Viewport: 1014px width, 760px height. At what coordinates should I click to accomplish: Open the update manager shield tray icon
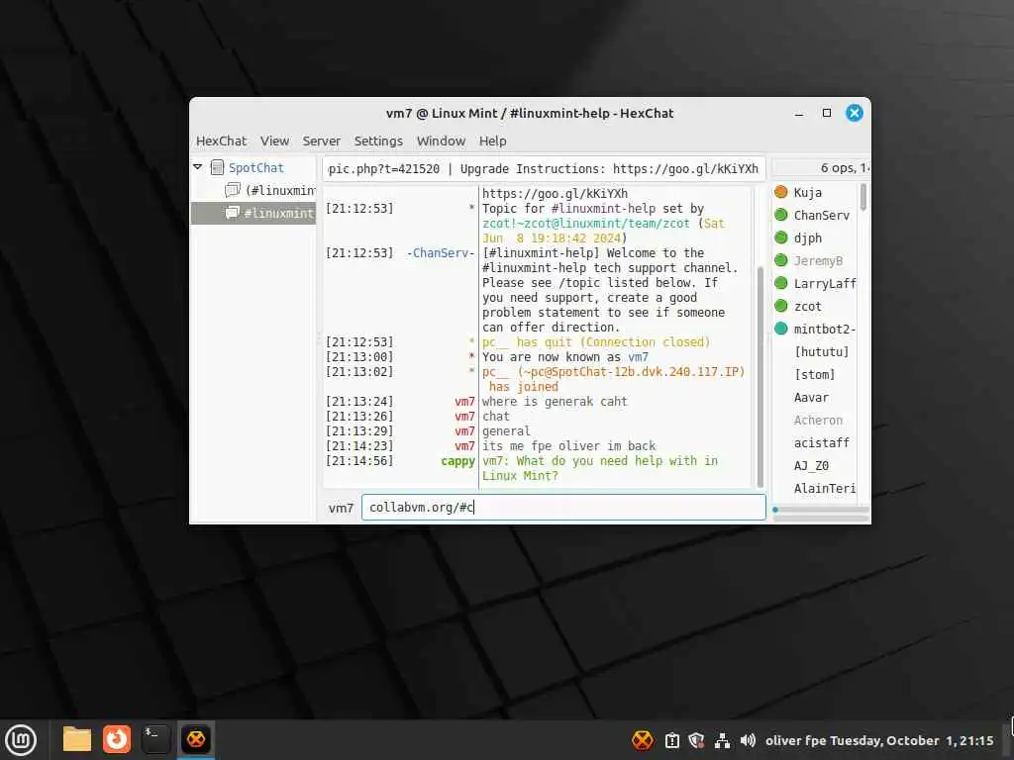click(x=696, y=740)
